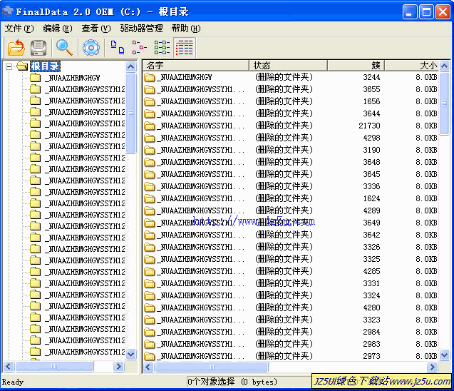Open the 驱动器管理 menu
The height and width of the screenshot is (391, 454).
tap(141, 29)
